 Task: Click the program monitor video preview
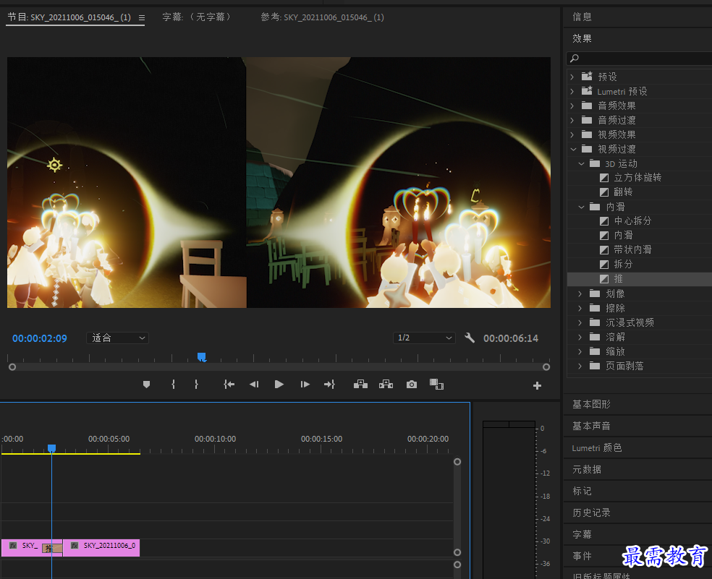coord(279,182)
